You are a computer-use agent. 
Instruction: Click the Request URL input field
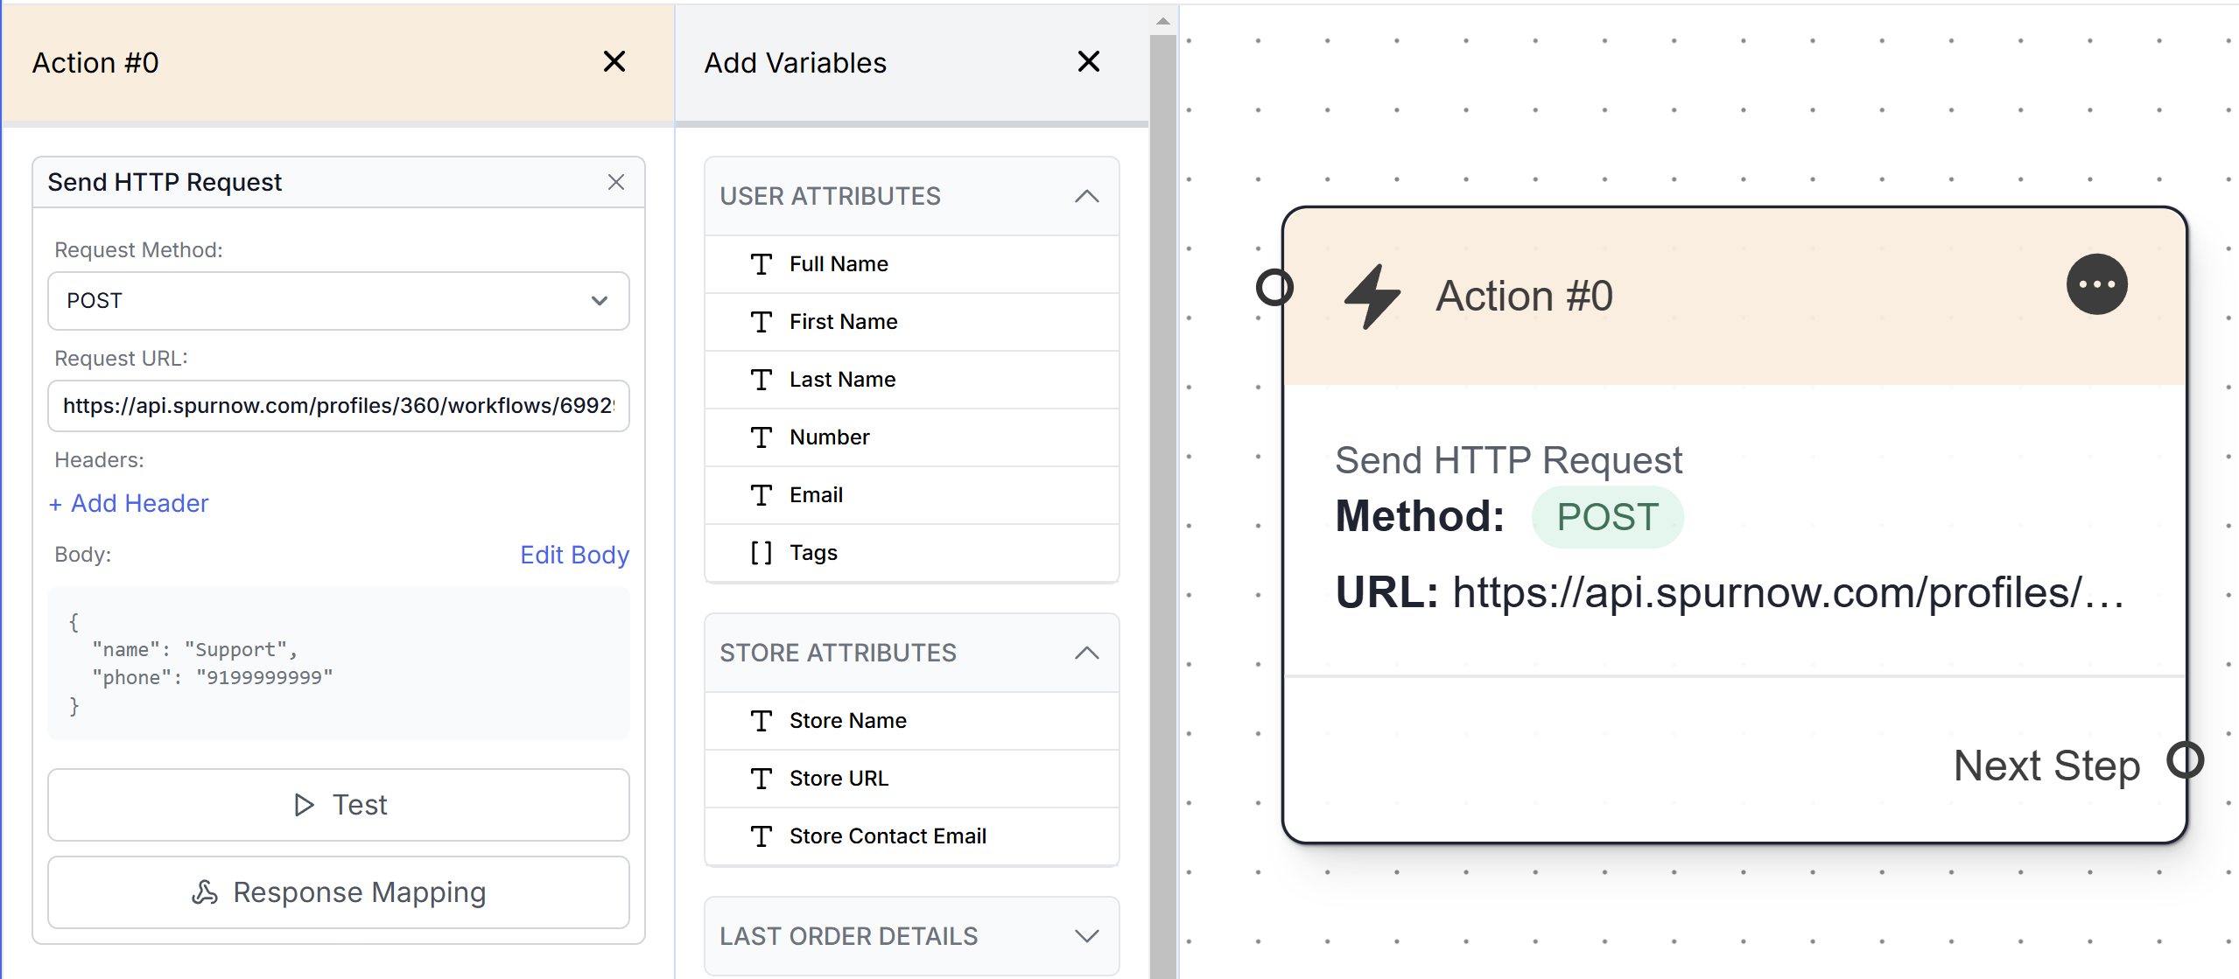(338, 406)
